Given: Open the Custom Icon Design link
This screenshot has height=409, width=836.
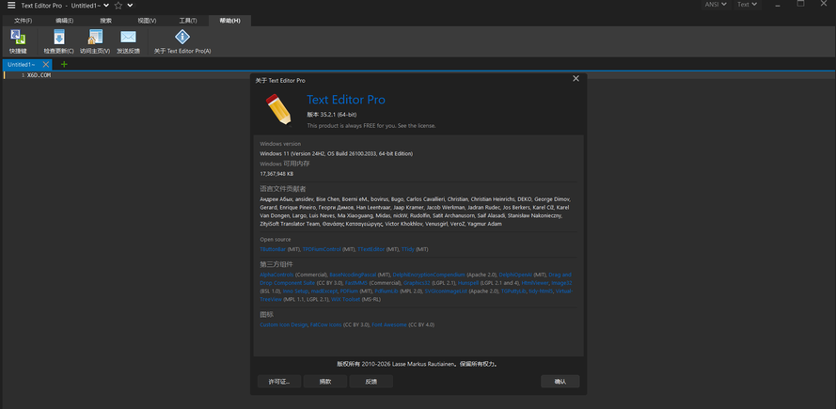Looking at the screenshot, I should click(284, 324).
